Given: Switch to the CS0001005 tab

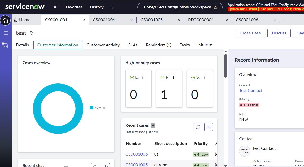Looking at the screenshot, I should point(152,20).
